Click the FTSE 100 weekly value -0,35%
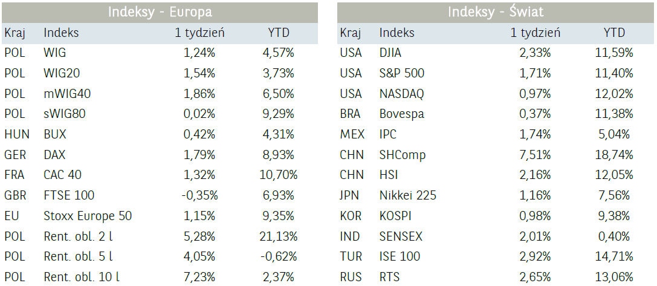657x286 pixels. pyautogui.click(x=199, y=195)
